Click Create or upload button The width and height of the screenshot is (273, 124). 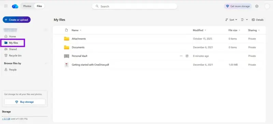[16, 20]
